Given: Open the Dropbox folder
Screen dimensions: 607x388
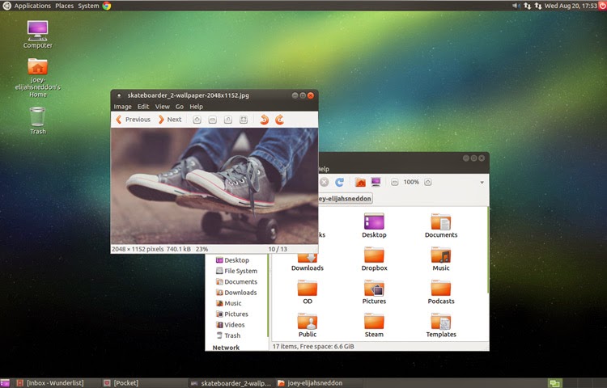Looking at the screenshot, I should pos(374,259).
